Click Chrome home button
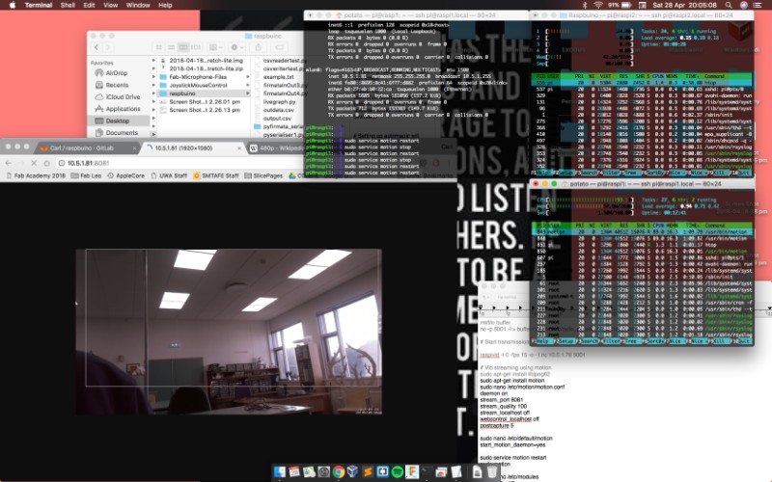Image resolution: width=772 pixels, height=482 pixels. click(46, 163)
